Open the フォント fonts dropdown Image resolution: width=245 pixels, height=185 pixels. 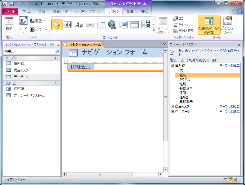(39, 29)
